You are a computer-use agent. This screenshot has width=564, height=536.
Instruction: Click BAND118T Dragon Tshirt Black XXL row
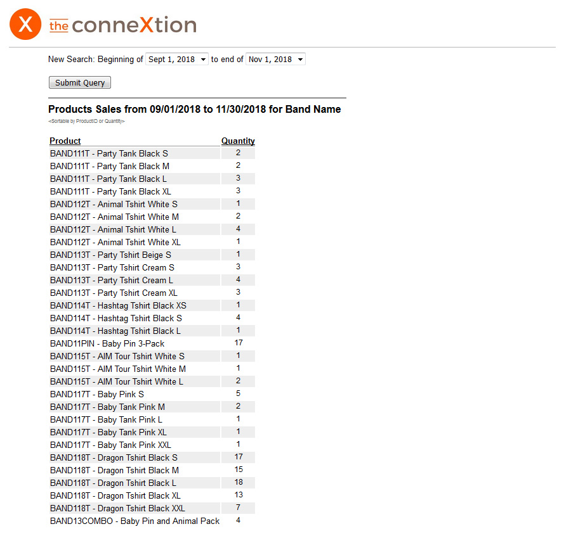(117, 508)
